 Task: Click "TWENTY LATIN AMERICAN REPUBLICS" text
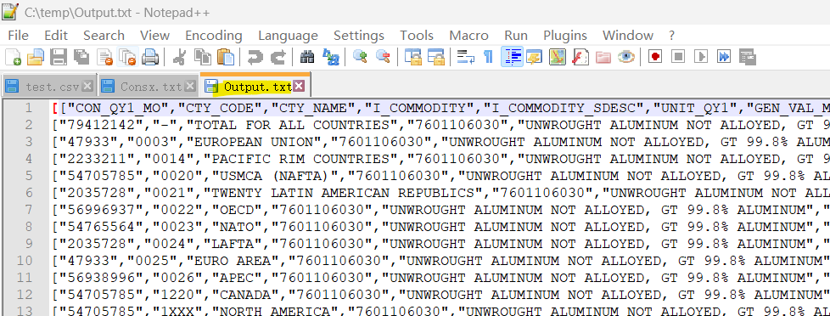[344, 193]
